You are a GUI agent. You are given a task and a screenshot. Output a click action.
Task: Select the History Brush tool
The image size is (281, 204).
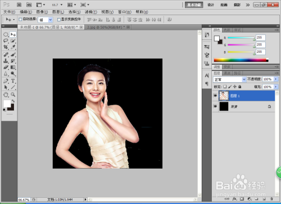coord(13,61)
